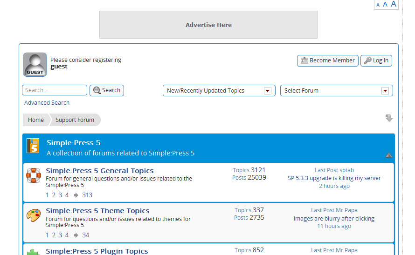Jump to last page arrow in General Topics
The image size is (415, 255).
[x=76, y=195]
